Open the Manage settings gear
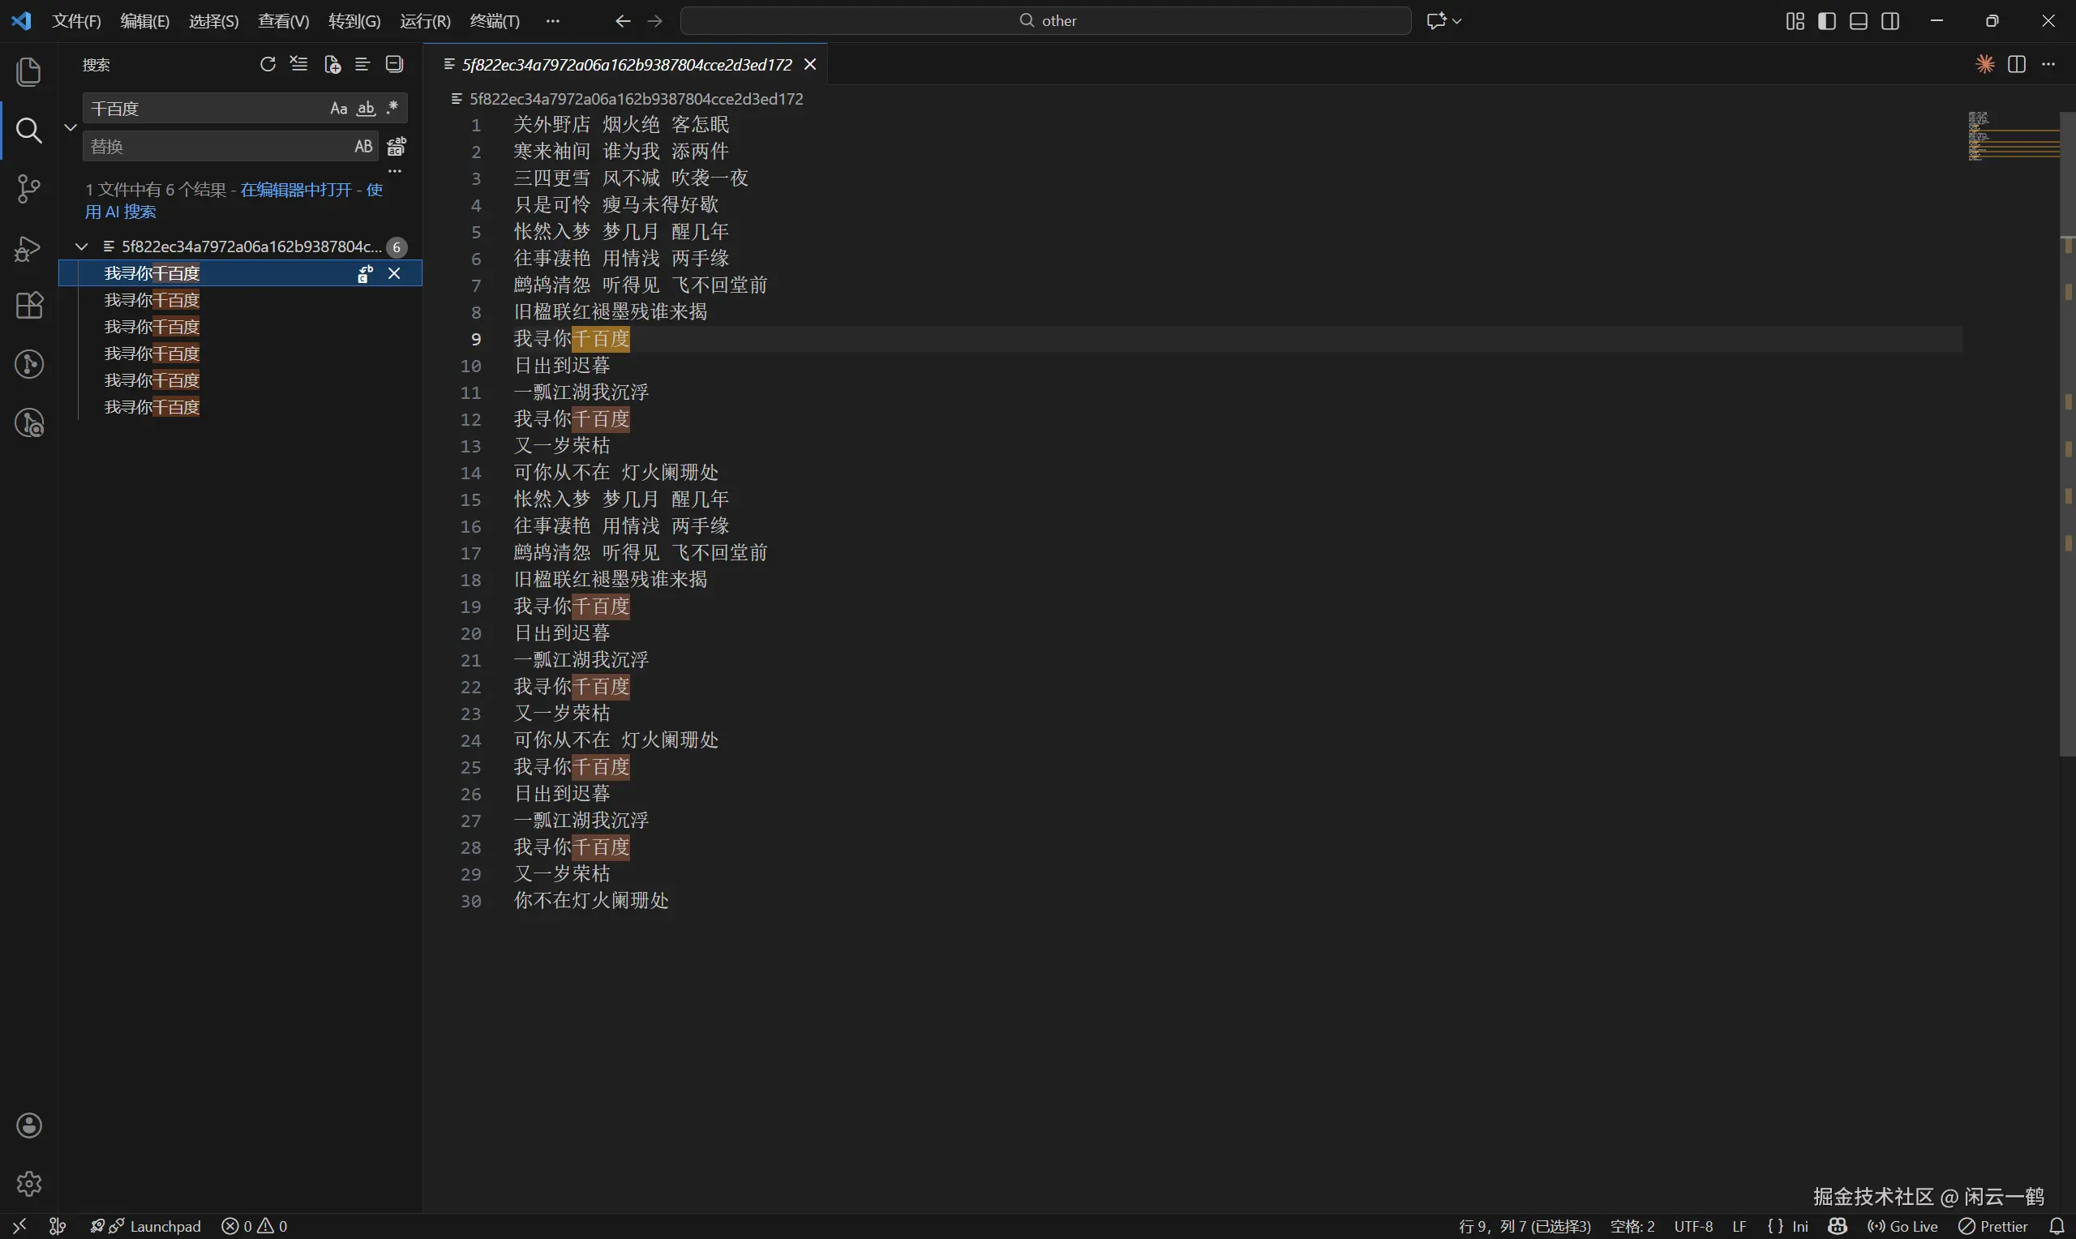 point(28,1183)
